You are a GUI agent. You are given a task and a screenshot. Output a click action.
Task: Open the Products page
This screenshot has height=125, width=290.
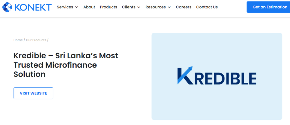108,7
